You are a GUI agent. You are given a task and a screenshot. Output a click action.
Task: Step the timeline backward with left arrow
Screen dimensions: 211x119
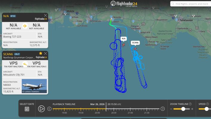[x=49, y=109]
